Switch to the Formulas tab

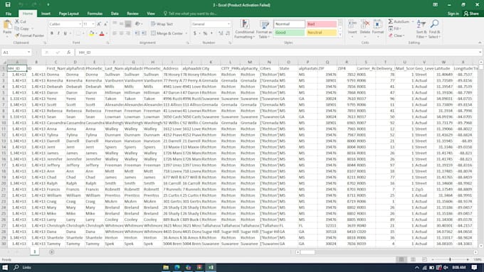point(95,13)
